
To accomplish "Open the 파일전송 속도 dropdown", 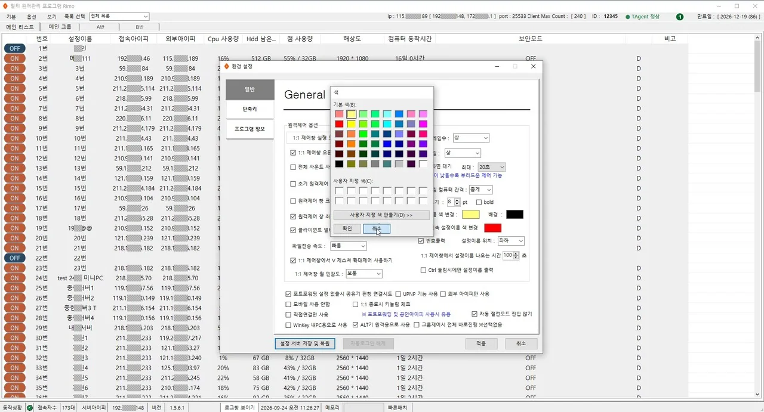I will coord(348,246).
